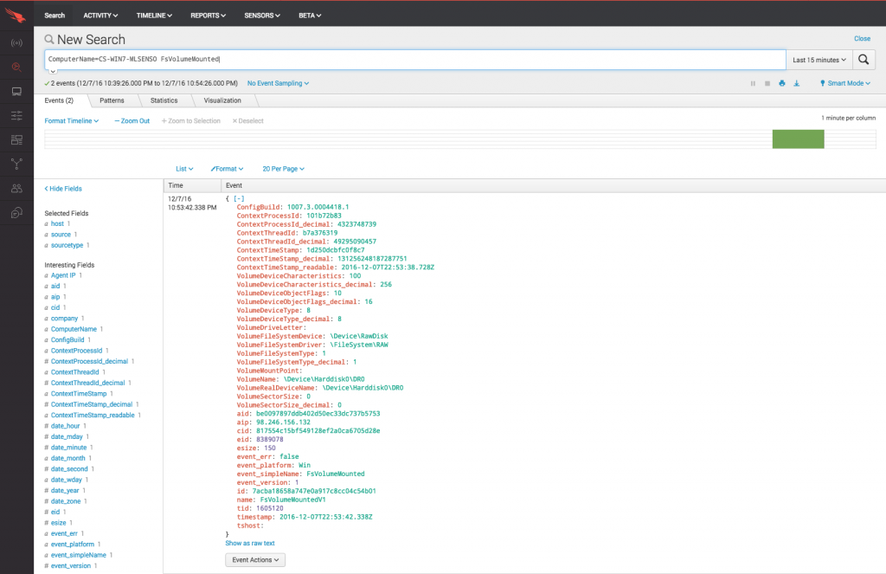This screenshot has width=886, height=574.
Task: Click the Show as raw text link
Action: (x=250, y=544)
